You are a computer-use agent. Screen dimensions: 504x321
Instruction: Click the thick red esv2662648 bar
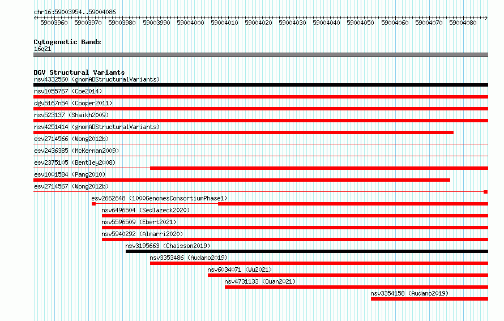(x=353, y=204)
